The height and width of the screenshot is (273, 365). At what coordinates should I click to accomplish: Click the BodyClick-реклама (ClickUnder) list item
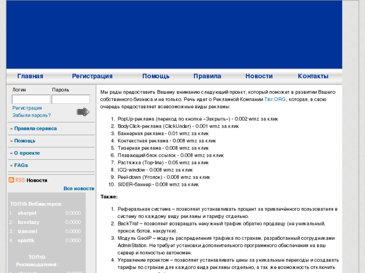(178, 126)
